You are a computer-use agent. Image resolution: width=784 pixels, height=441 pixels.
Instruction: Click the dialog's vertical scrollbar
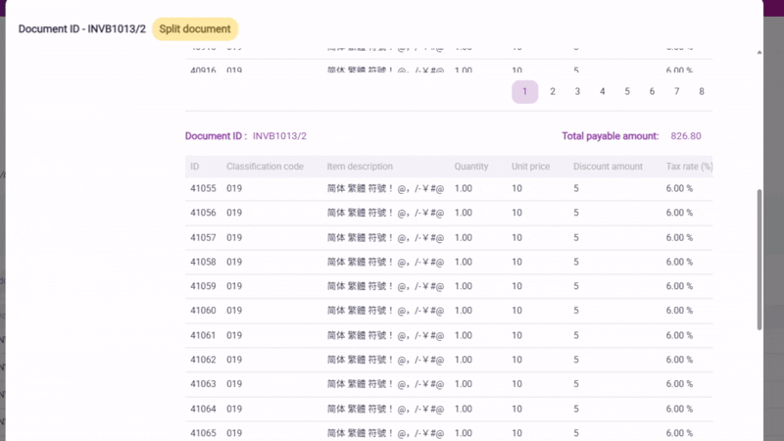[759, 260]
